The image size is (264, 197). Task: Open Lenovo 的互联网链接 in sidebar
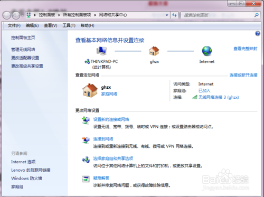coord(31,170)
